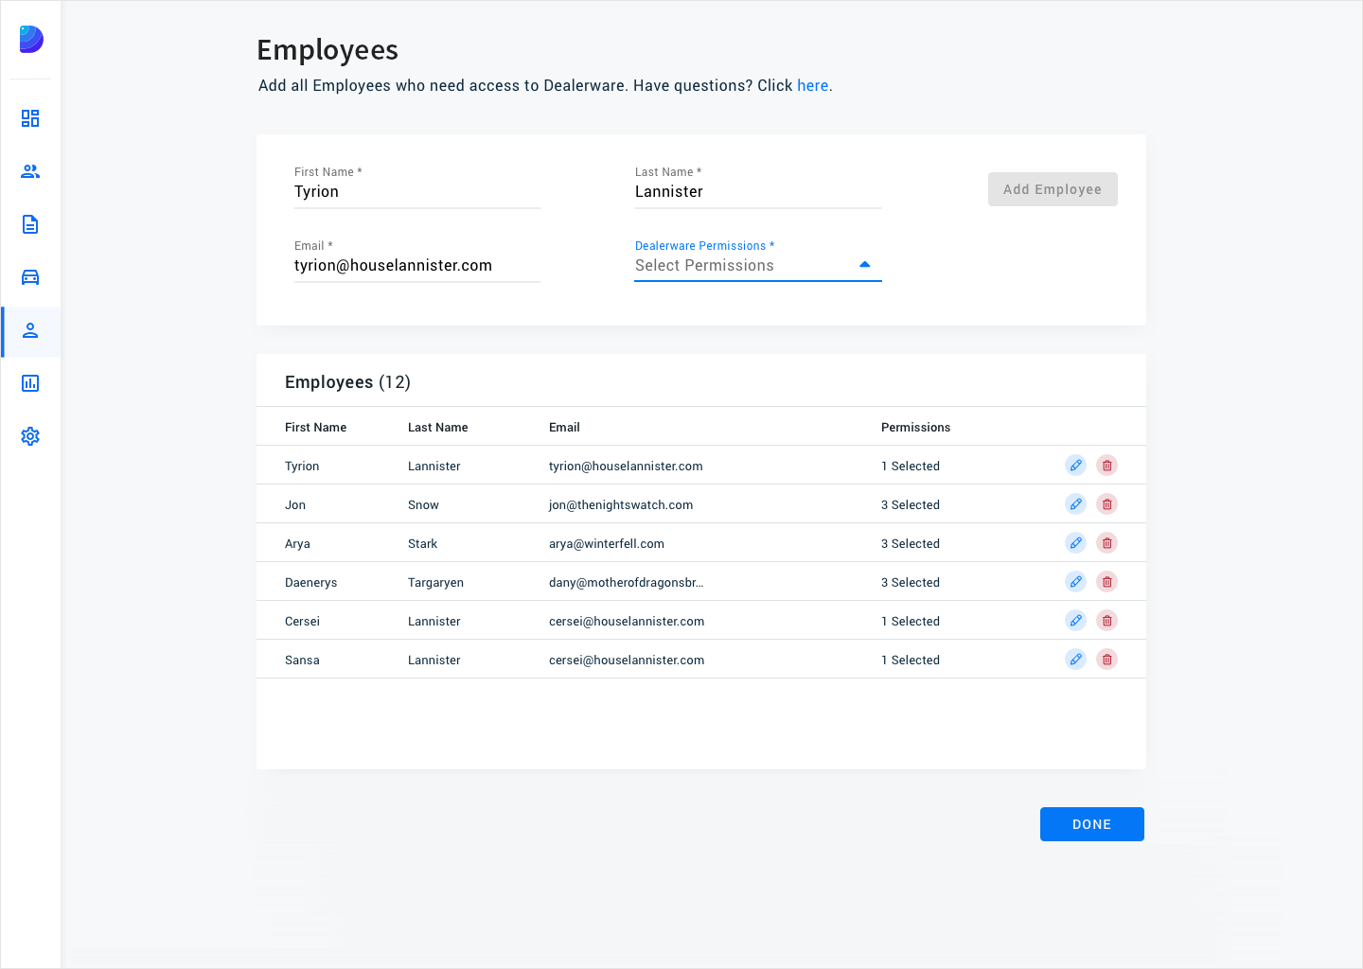Open the 'here' help link
This screenshot has height=969, width=1363.
click(x=812, y=85)
